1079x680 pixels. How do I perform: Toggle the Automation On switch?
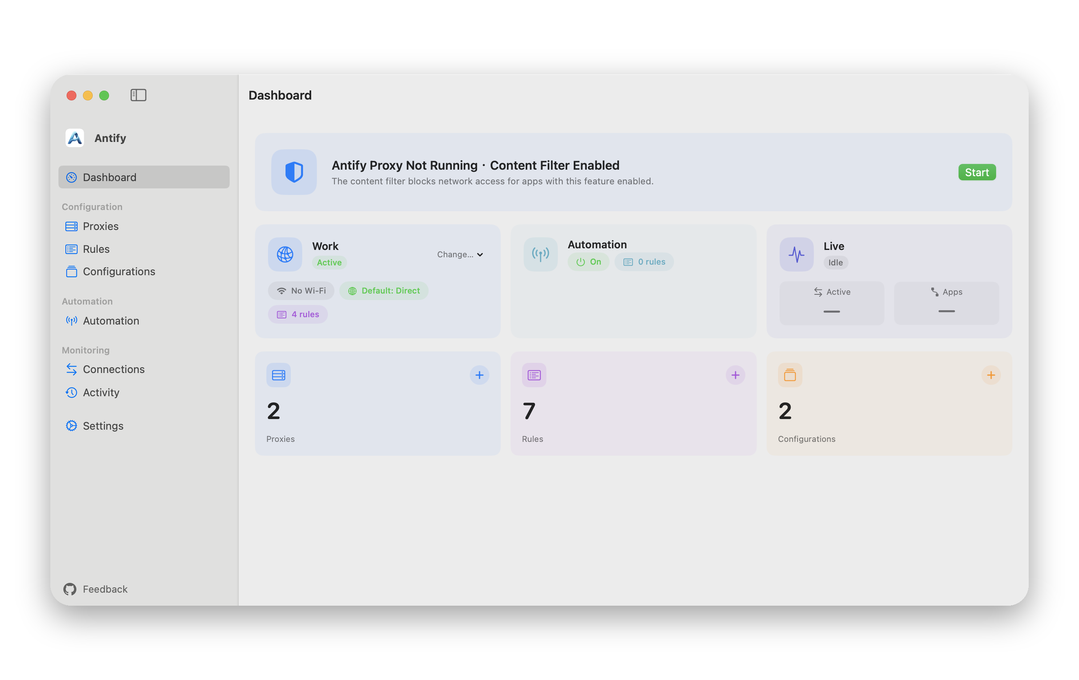588,262
